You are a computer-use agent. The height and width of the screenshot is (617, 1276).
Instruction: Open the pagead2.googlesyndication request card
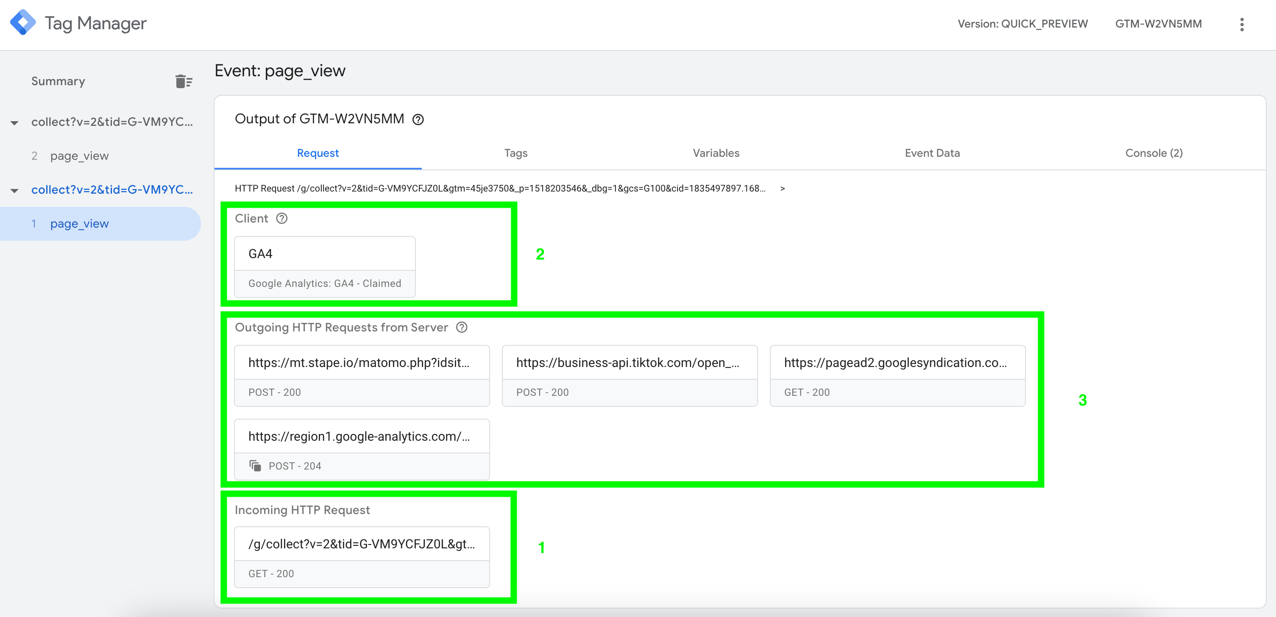click(x=897, y=376)
